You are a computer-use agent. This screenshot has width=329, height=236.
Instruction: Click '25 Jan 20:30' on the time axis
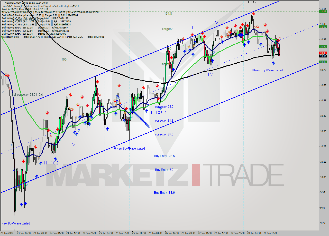[x=139, y=233]
